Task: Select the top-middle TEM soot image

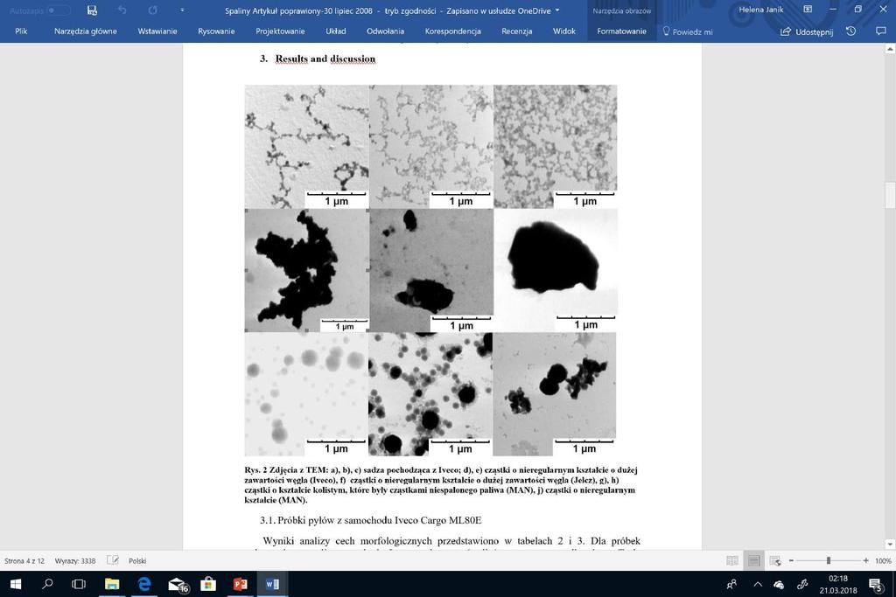Action: (430, 147)
